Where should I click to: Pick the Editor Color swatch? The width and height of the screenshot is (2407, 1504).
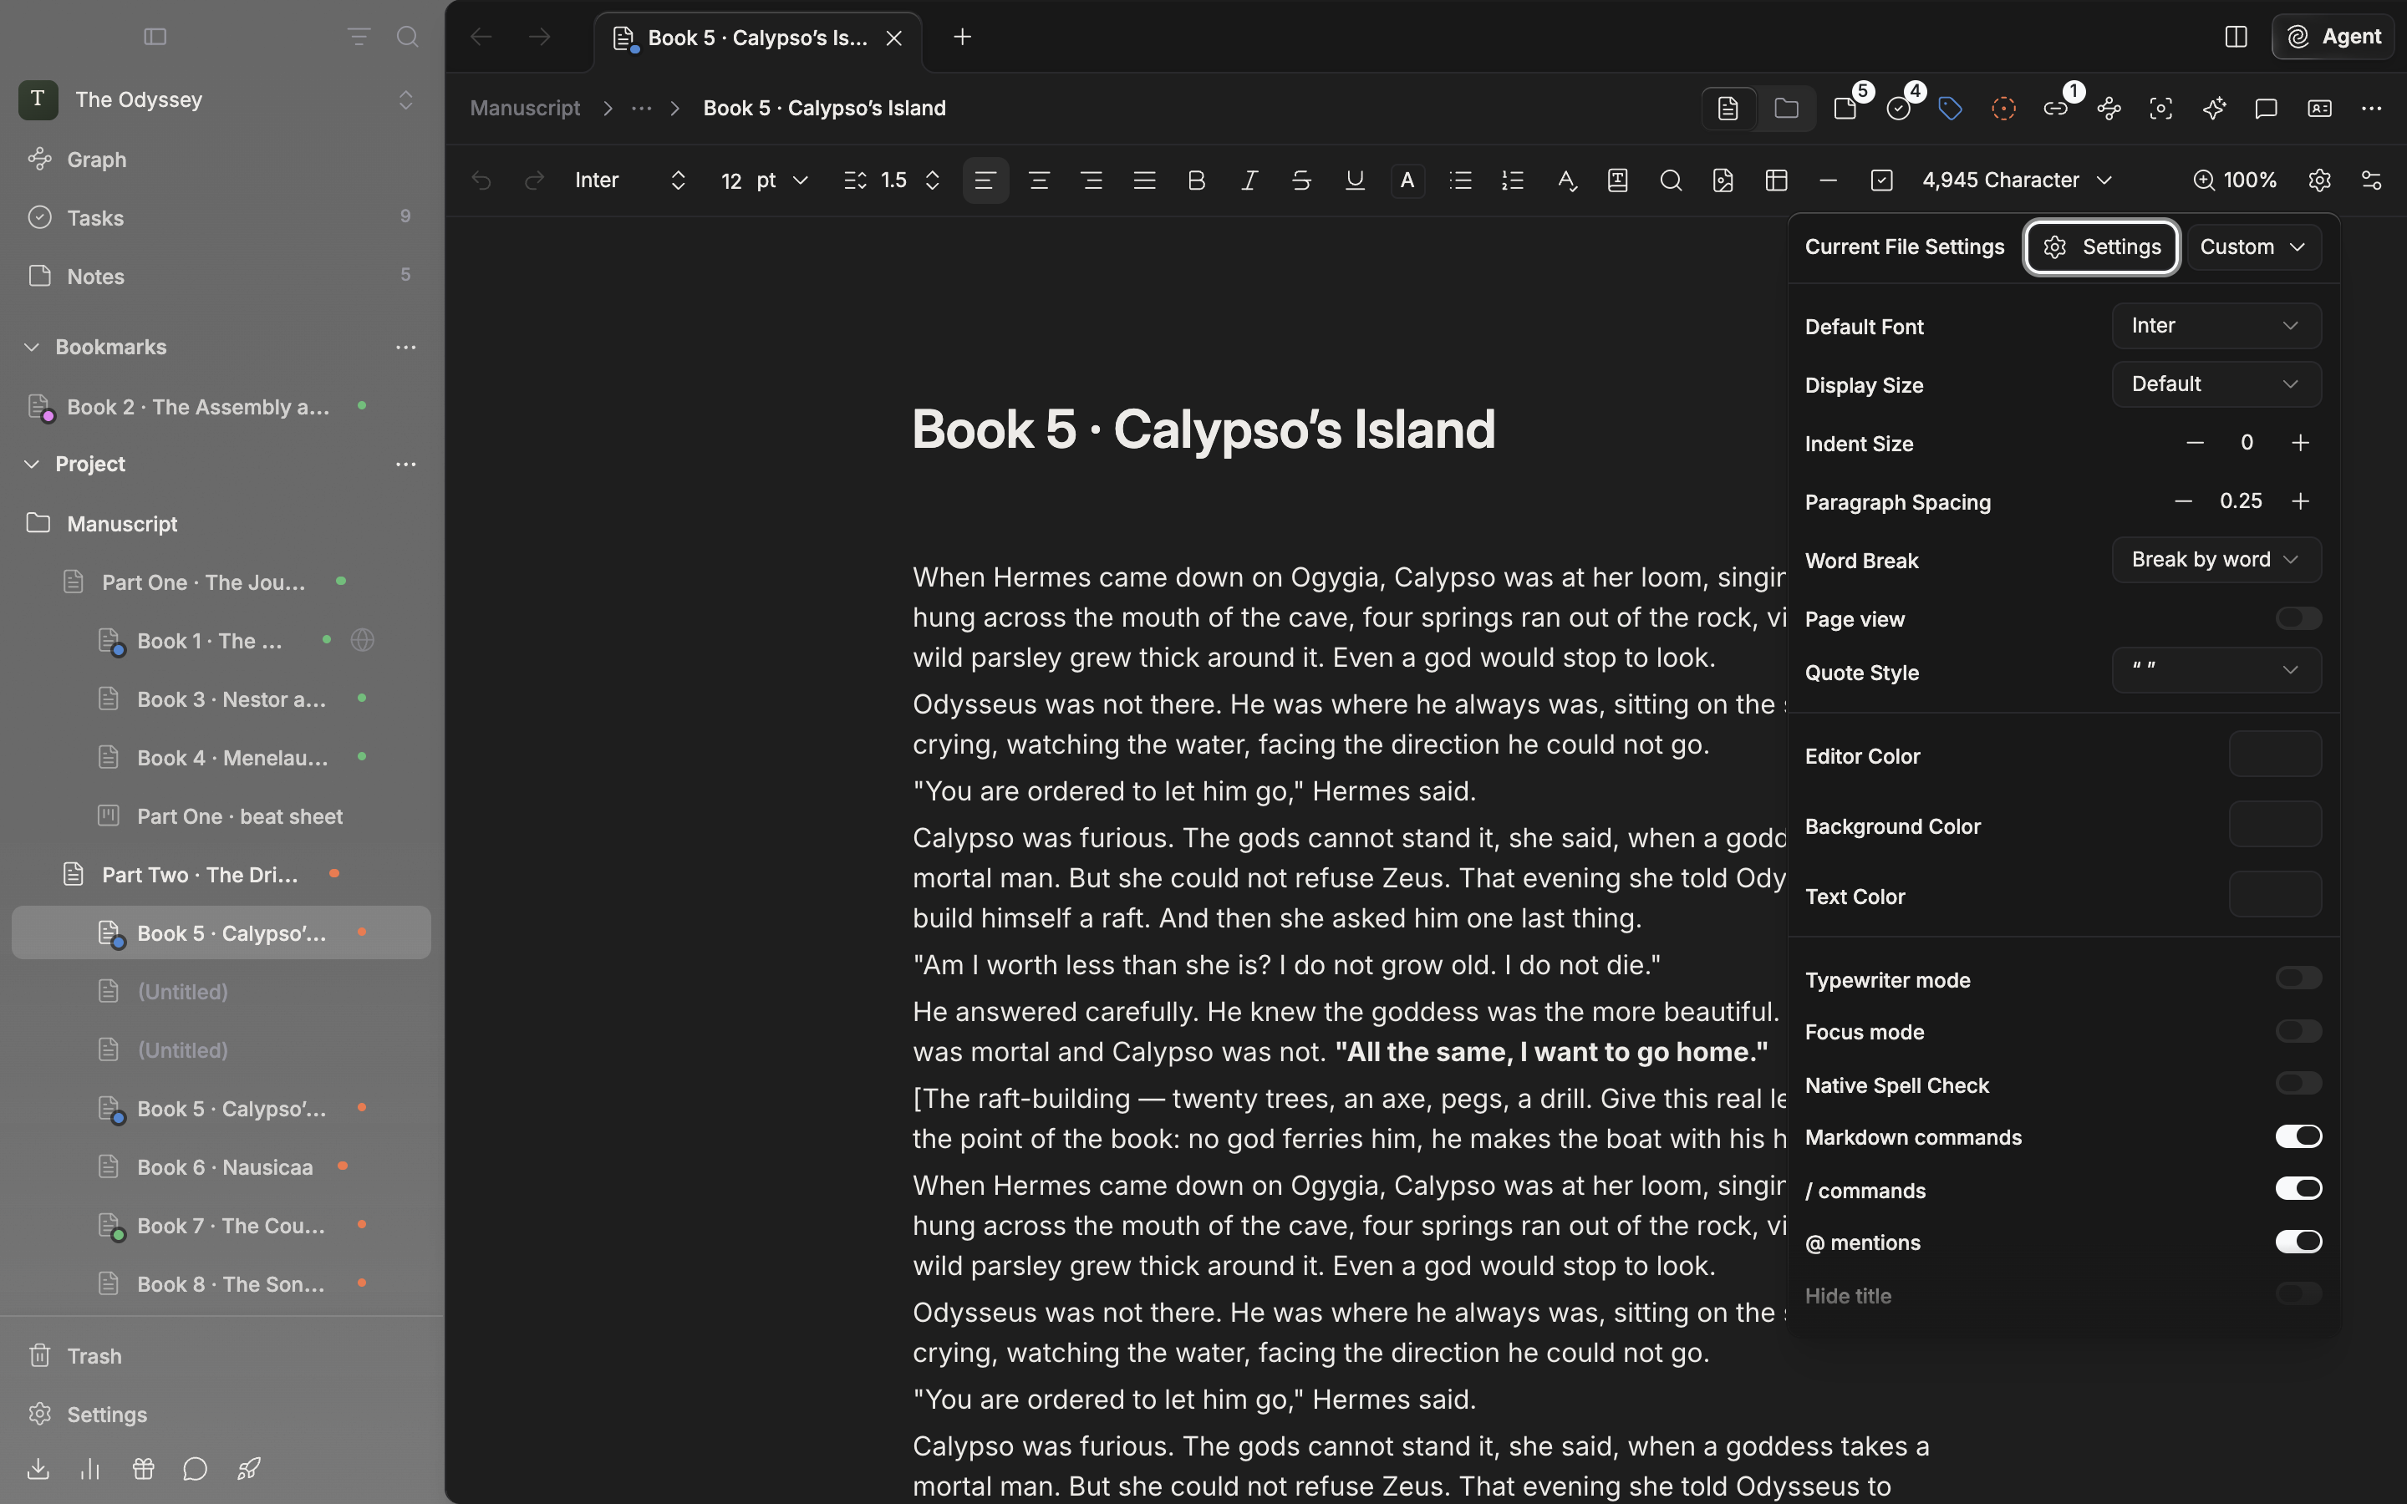(x=2275, y=754)
